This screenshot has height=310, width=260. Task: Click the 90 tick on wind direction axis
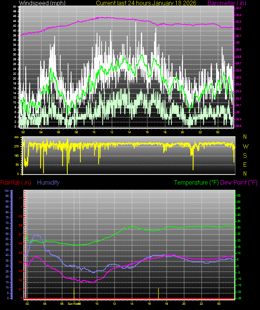pyautogui.click(x=16, y=165)
